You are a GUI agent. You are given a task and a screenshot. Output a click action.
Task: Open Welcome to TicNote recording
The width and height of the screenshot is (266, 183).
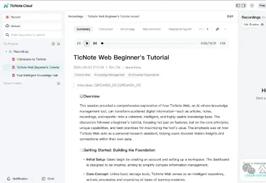(32, 60)
